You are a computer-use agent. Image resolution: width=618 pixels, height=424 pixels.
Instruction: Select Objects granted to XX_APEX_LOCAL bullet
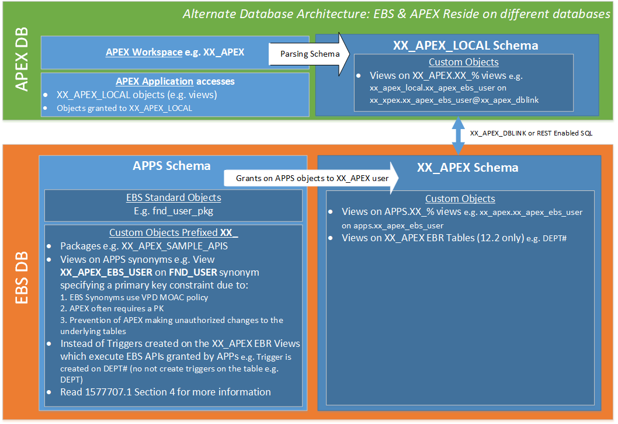[x=124, y=108]
